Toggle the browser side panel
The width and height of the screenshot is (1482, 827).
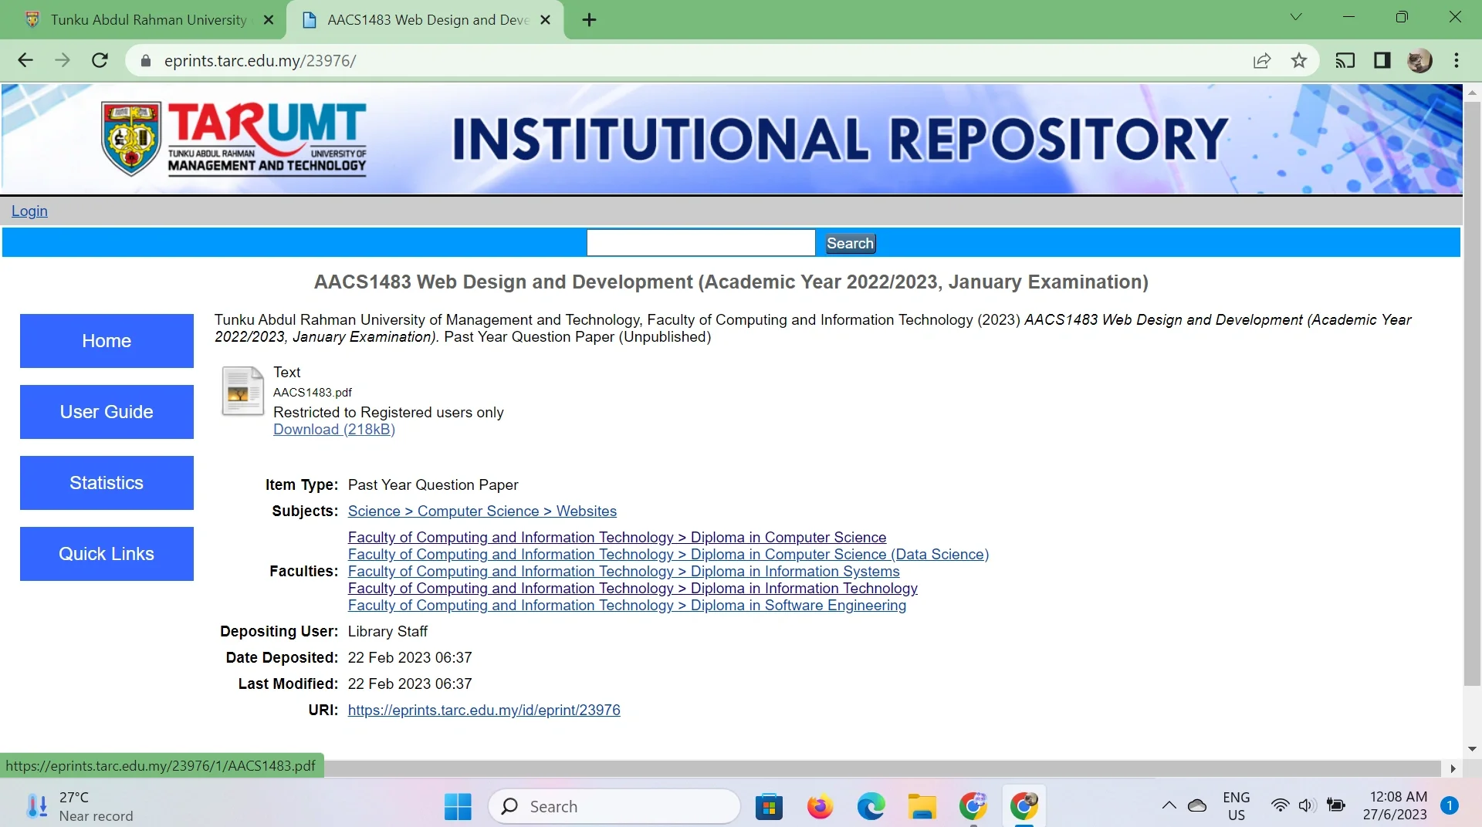click(1382, 60)
